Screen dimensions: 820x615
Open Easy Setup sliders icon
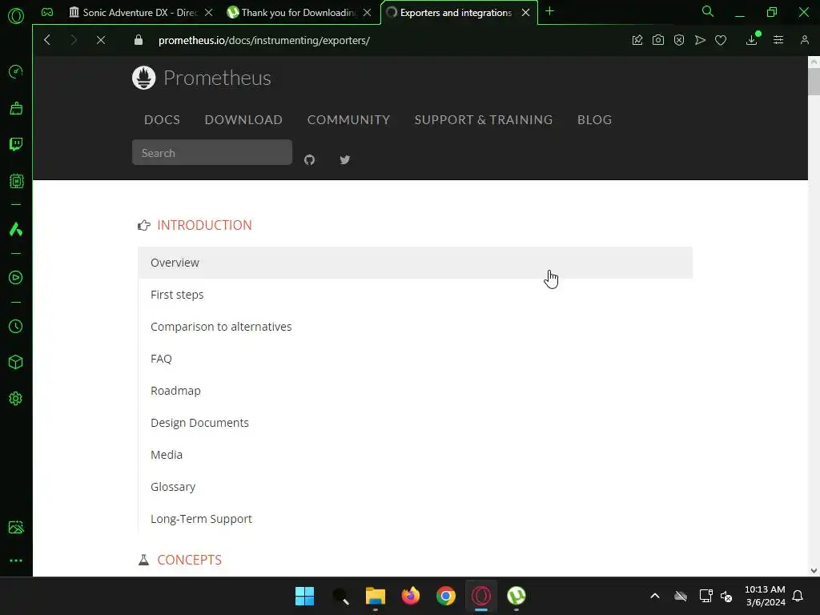778,40
